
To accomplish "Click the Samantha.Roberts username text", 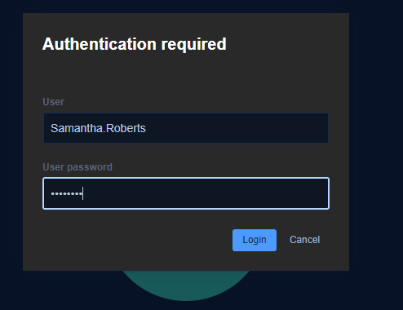I will [x=98, y=128].
